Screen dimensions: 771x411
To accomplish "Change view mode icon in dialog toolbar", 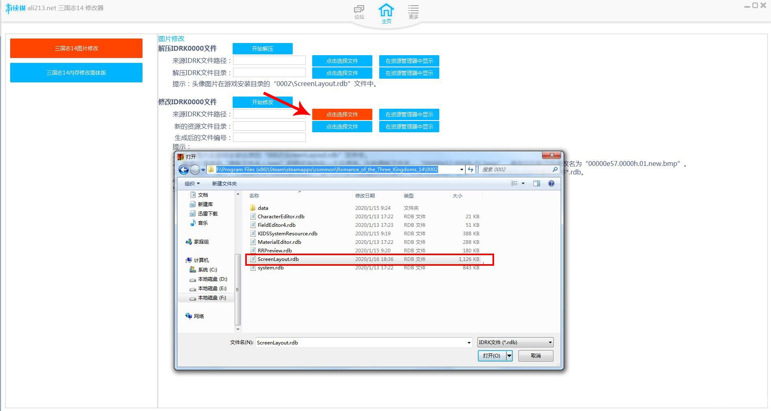I will 514,183.
